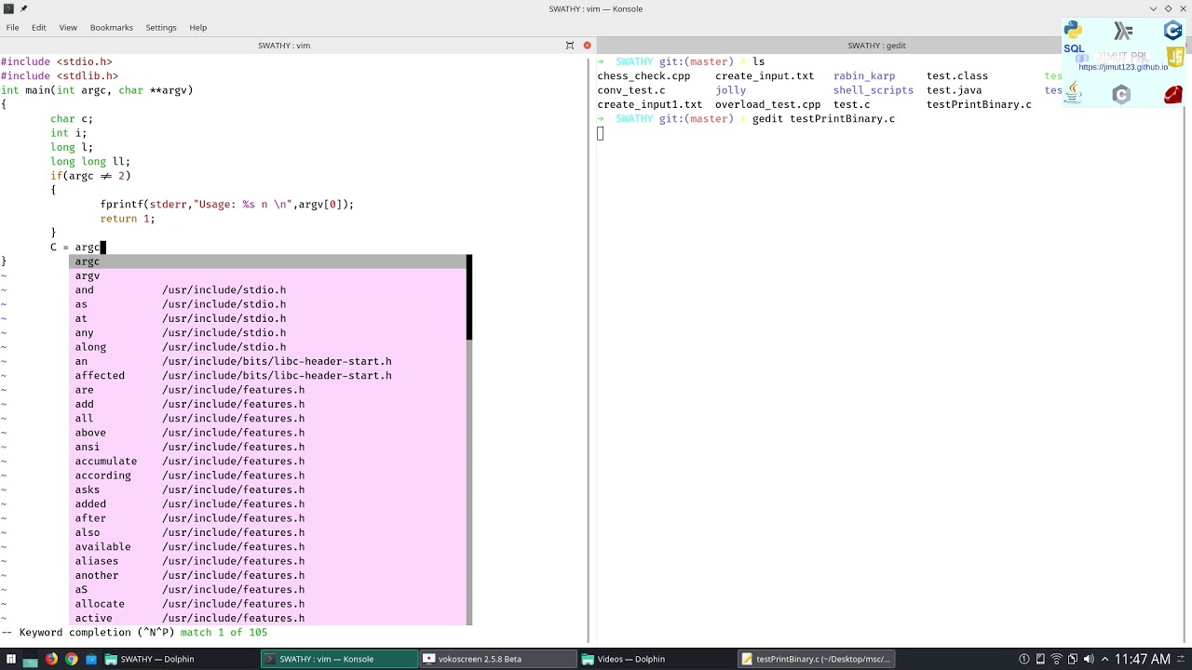Select 'above' completion entry
1192x670 pixels.
coord(268,433)
